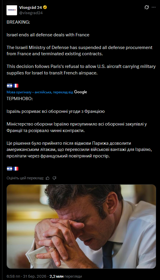This screenshot has width=160, height=280.
Task: Click the French flag emoji under the Ukrainian translation
Action: click(x=16, y=168)
